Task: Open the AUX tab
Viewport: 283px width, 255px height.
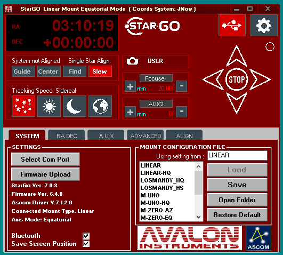Action: (106, 136)
